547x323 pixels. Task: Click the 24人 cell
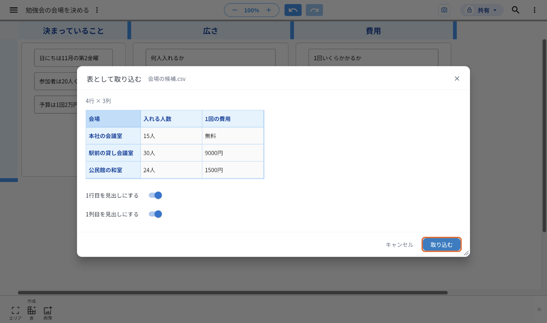coord(171,170)
